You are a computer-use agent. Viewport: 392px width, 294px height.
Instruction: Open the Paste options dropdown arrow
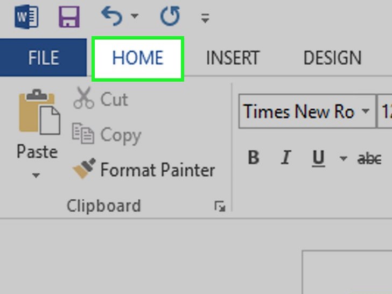[37, 176]
